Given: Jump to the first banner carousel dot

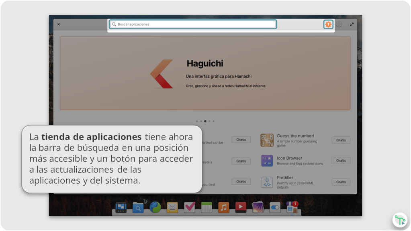Looking at the screenshot, I should pos(197,121).
